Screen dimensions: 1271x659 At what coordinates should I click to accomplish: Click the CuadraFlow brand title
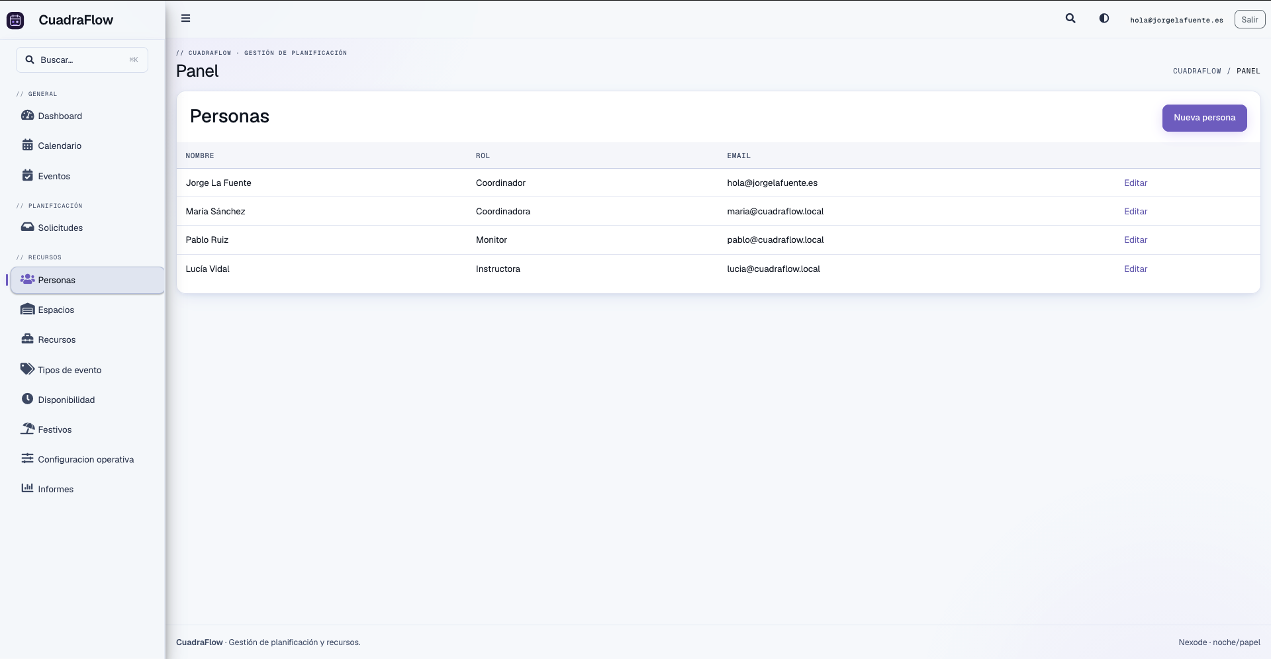(x=76, y=20)
